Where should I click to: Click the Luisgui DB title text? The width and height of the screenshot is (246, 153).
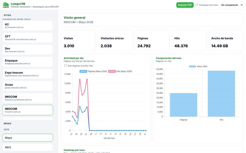(x=18, y=4)
